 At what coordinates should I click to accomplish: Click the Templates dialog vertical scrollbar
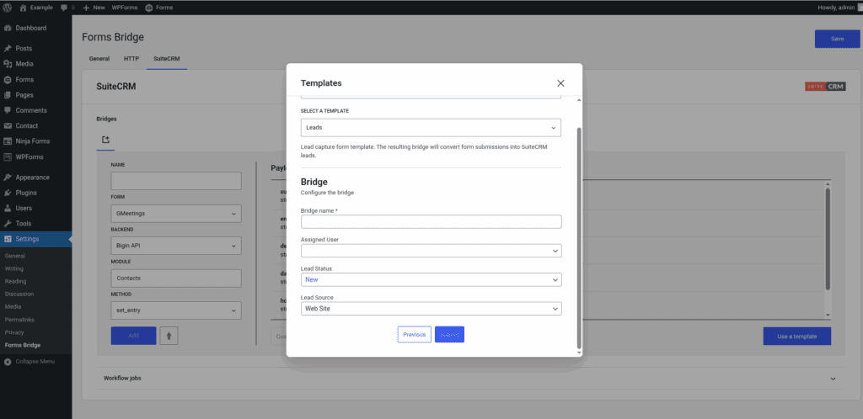[578, 236]
